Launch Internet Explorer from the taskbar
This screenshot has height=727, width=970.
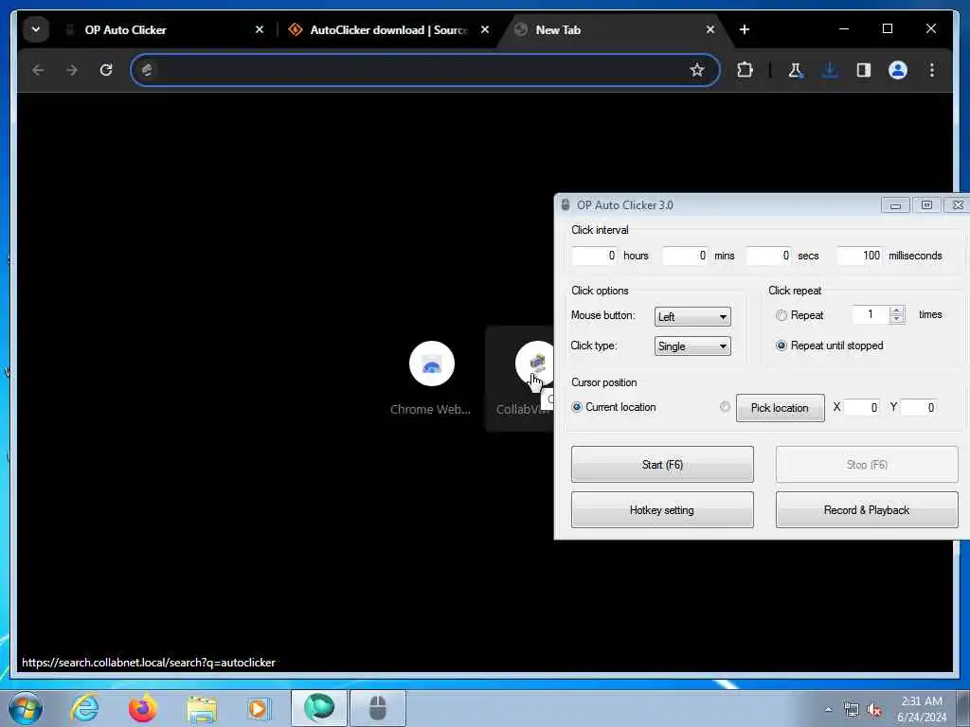point(84,708)
